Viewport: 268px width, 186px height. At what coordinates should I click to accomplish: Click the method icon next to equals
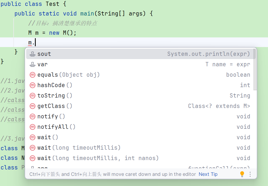coord(33,75)
